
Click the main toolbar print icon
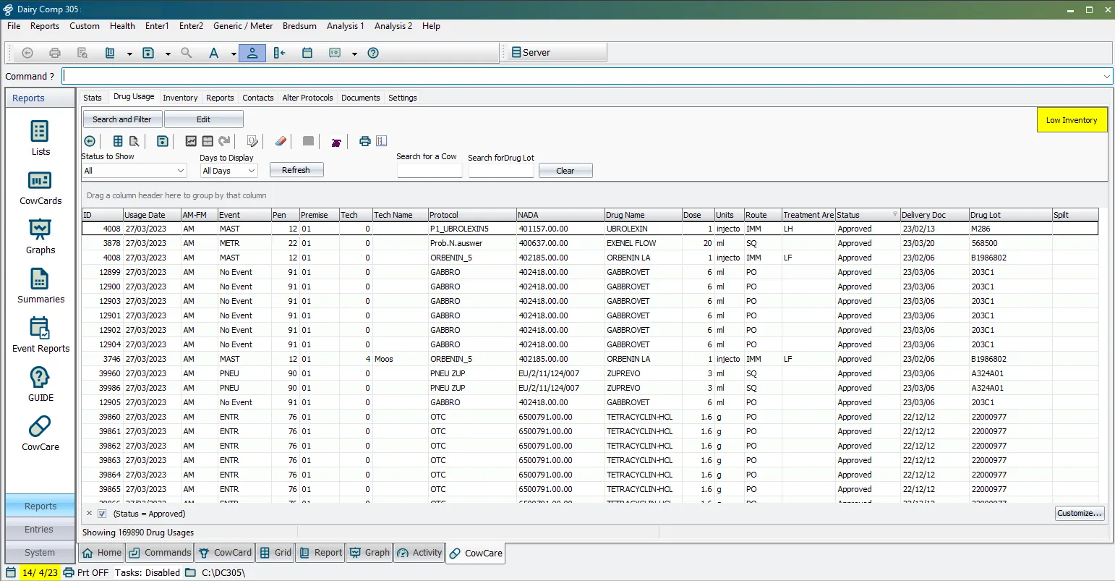[x=55, y=53]
